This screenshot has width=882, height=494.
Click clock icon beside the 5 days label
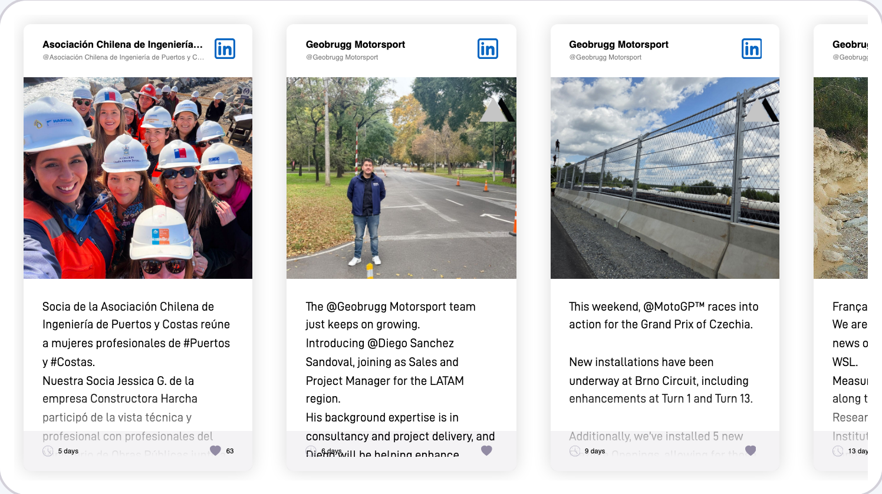(x=48, y=451)
